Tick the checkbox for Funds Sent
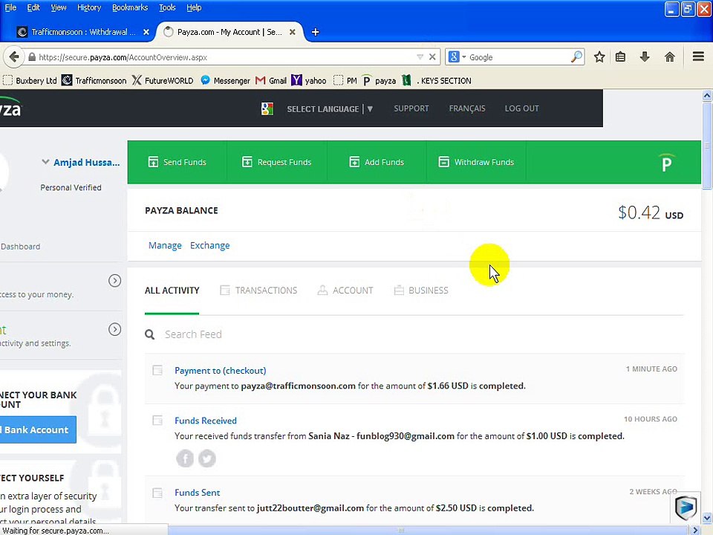Screen dimensions: 713x535 point(157,493)
